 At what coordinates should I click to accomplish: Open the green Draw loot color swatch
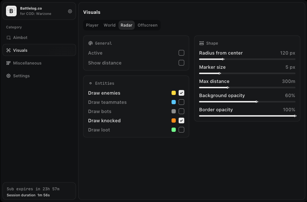point(173,130)
